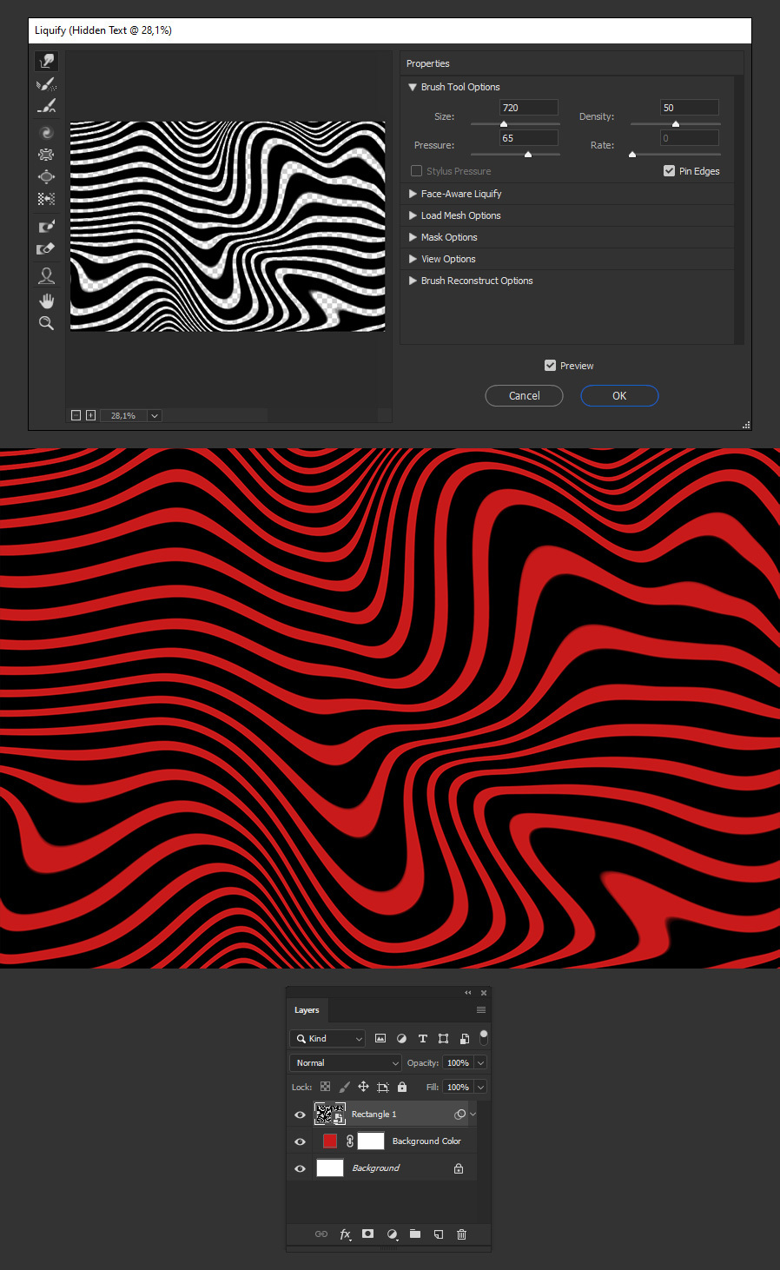Prevent auto-nesting in artboards lock icon
780x1270 pixels.
382,1087
